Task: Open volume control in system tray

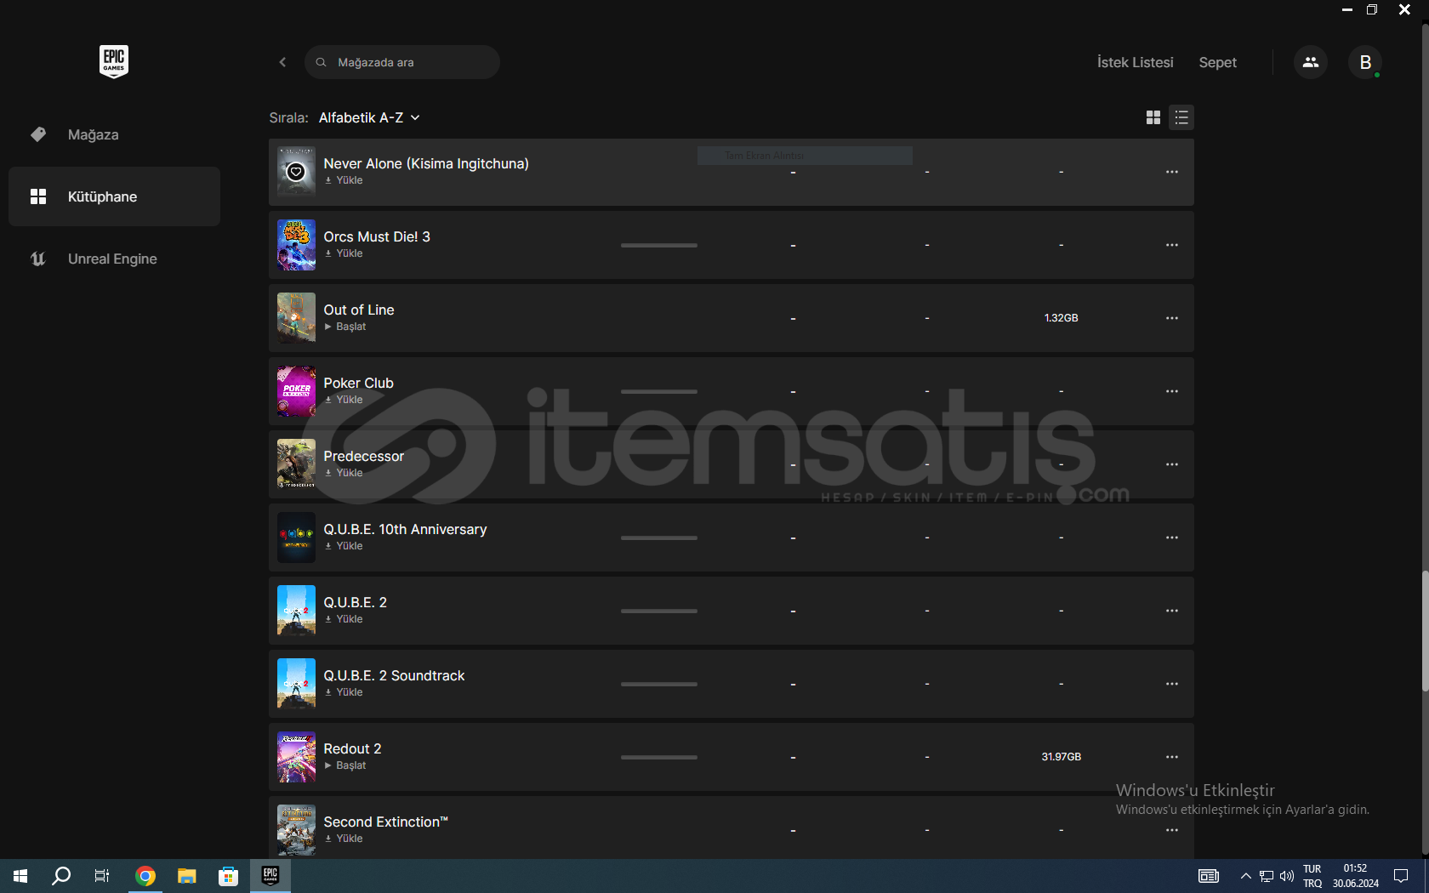Action: 1287,876
